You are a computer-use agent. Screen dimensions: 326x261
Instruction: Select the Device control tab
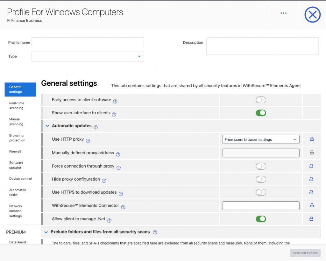[x=20, y=179]
